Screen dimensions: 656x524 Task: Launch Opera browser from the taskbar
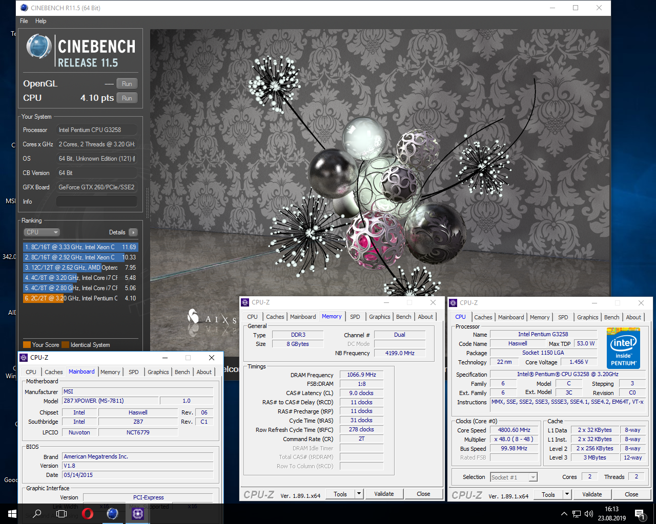[x=87, y=514]
